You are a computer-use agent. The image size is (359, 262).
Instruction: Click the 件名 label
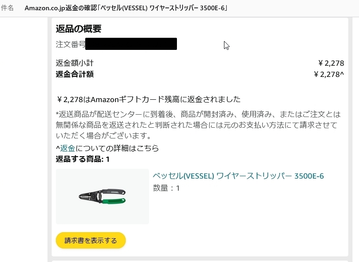pyautogui.click(x=7, y=8)
